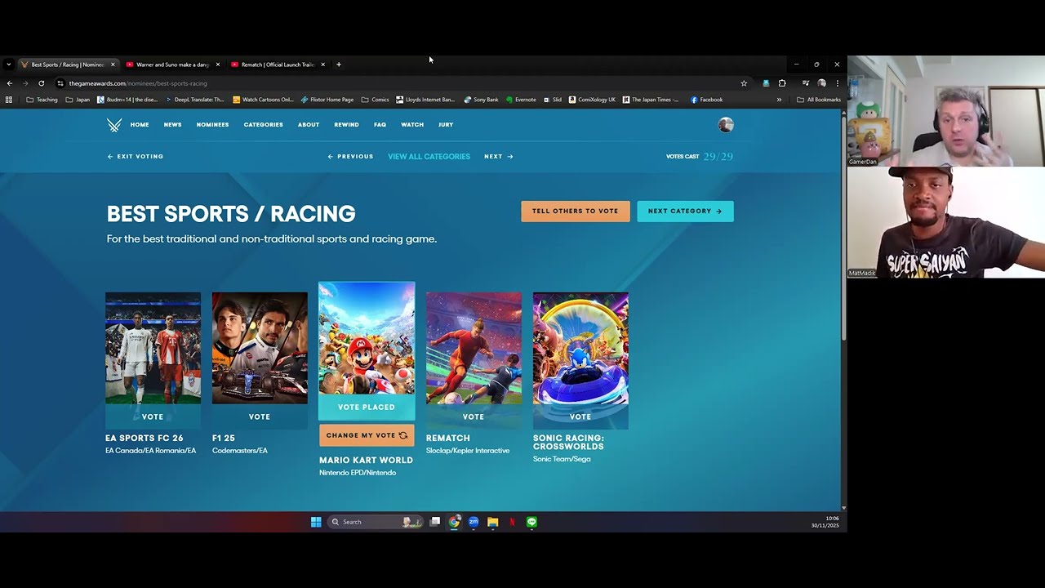Screen dimensions: 1045x588
Task: Open CATEGORIES in site navigation
Action: tap(263, 125)
